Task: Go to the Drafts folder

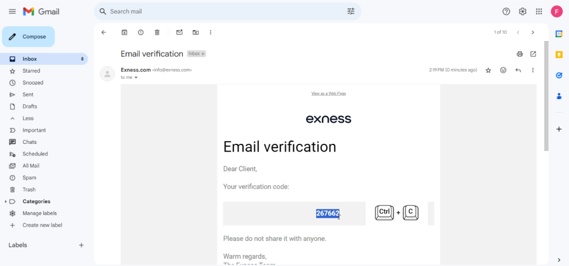Action: pyautogui.click(x=29, y=106)
